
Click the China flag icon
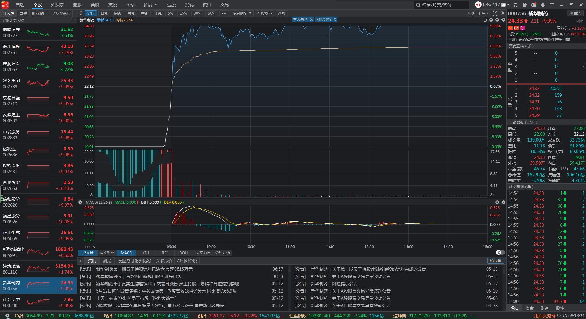click(x=510, y=28)
